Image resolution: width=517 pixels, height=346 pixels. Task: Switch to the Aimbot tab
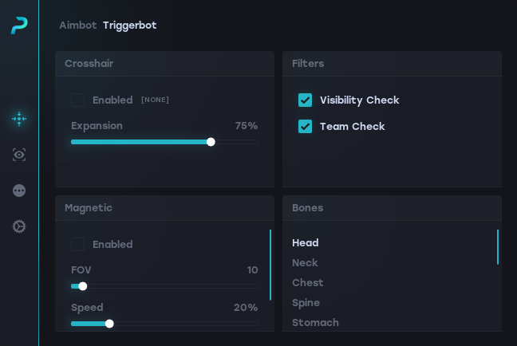point(77,26)
